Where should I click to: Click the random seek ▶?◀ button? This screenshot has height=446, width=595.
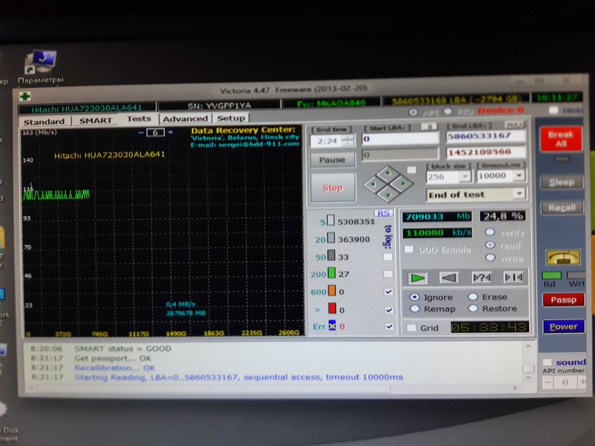click(x=481, y=278)
